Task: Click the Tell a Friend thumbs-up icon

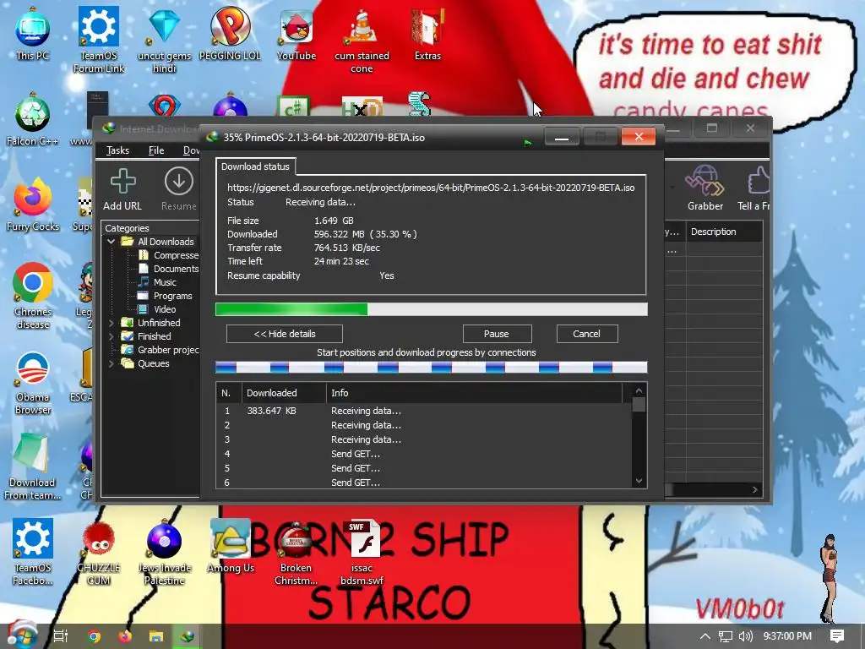Action: tap(759, 181)
